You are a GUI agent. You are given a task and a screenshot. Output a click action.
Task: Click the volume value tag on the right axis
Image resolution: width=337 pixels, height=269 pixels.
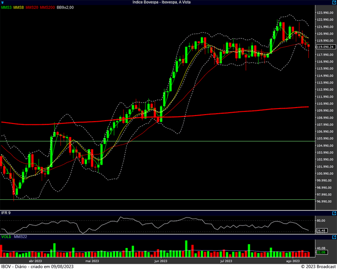click(321, 253)
